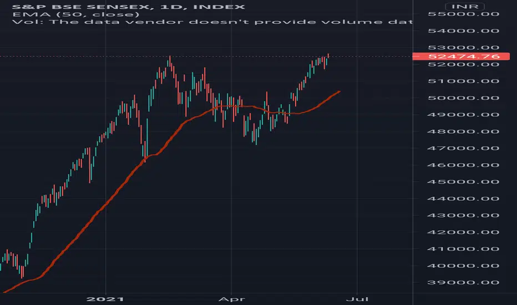Click the 45000.00 price scale label
The width and height of the screenshot is (517, 305).
pos(463,182)
